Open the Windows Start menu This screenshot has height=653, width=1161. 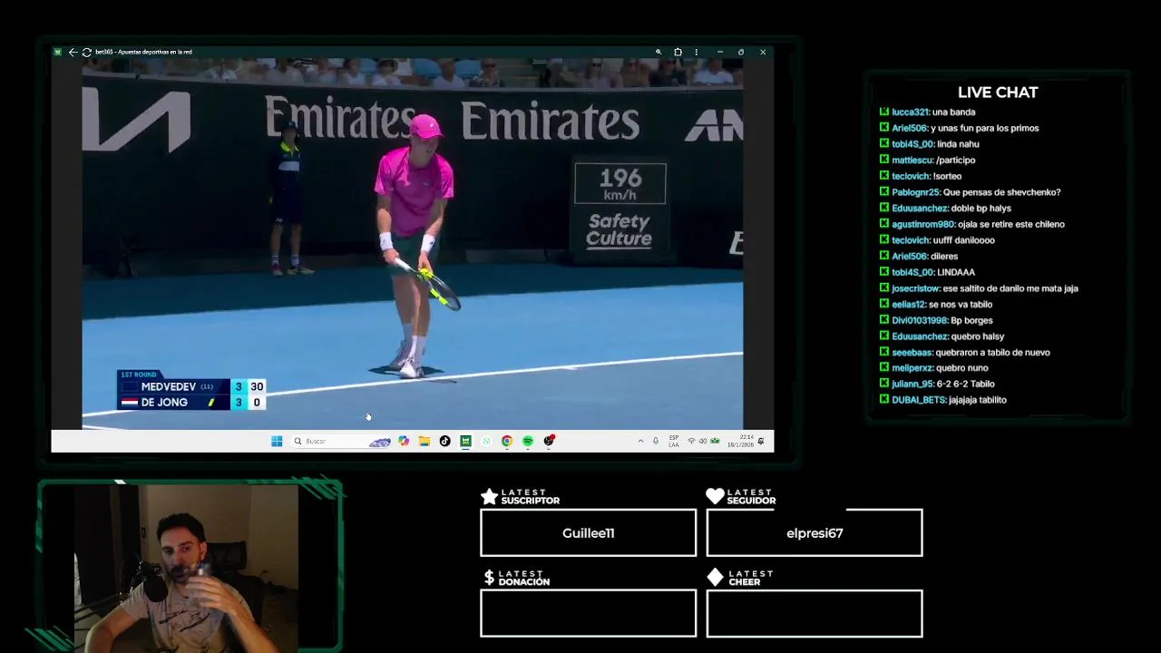(x=277, y=442)
